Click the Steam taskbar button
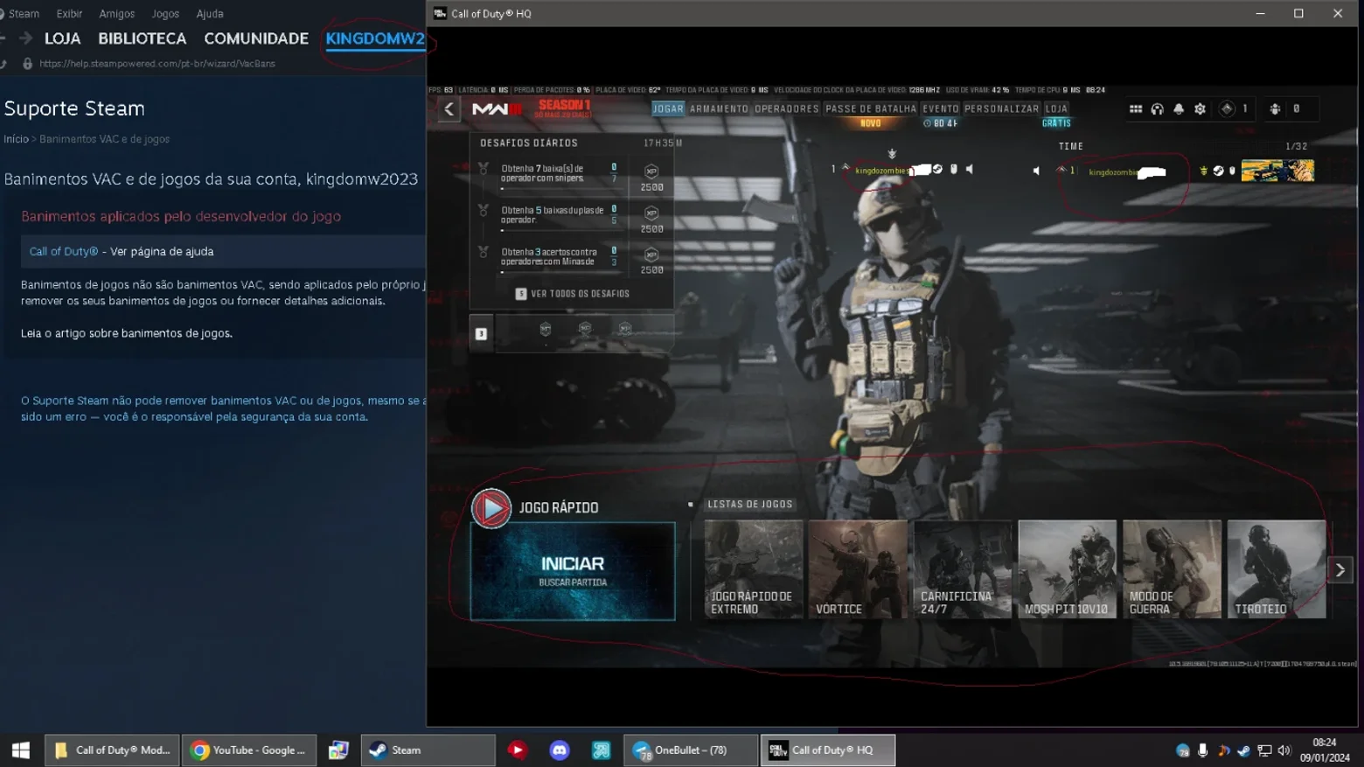 (x=428, y=750)
